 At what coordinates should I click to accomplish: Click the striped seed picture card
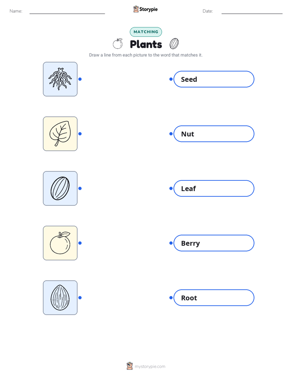click(60, 188)
